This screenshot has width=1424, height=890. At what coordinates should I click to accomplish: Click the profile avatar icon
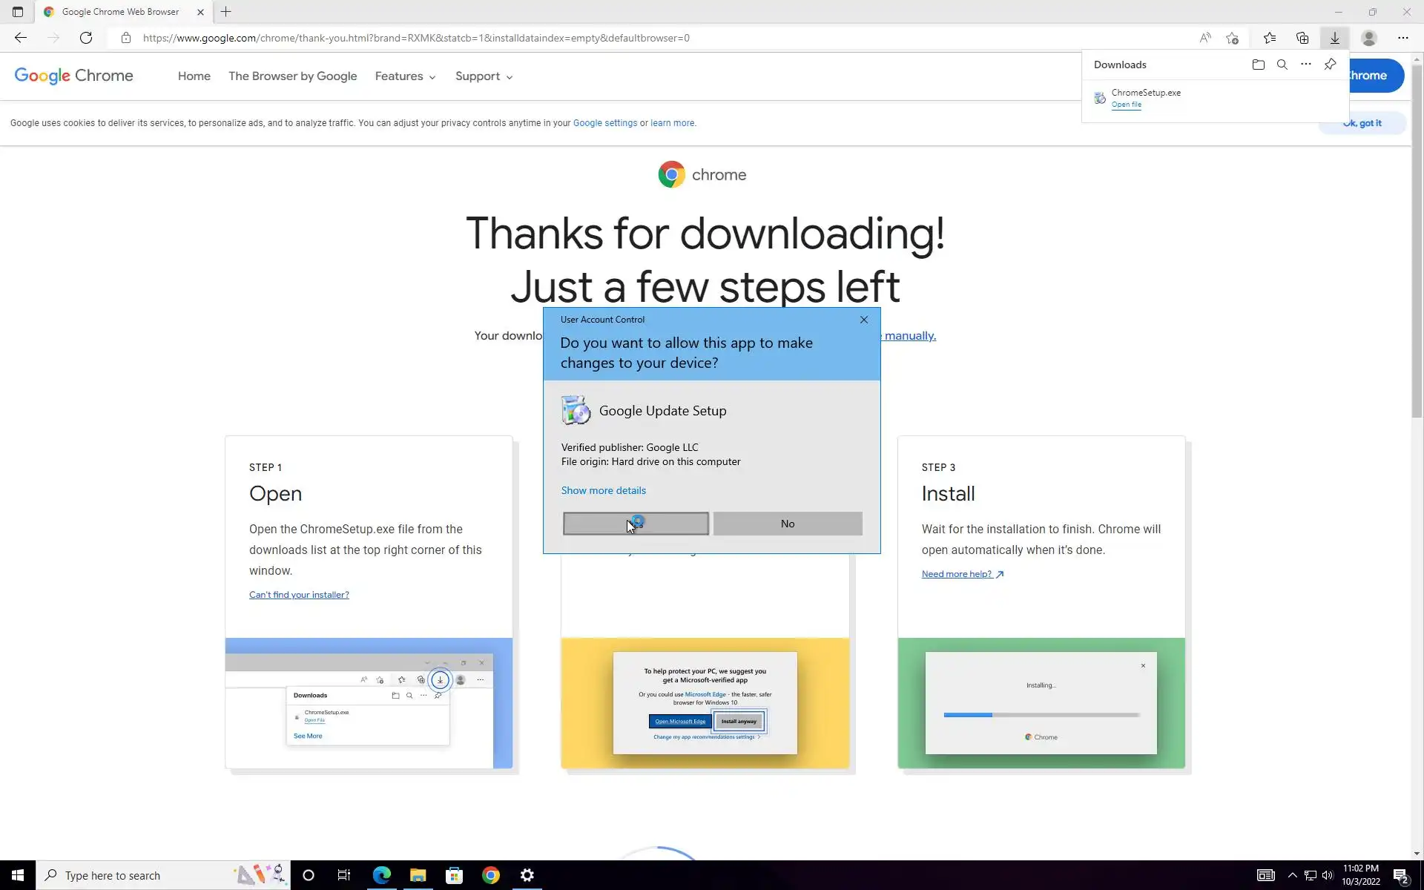(x=1369, y=38)
